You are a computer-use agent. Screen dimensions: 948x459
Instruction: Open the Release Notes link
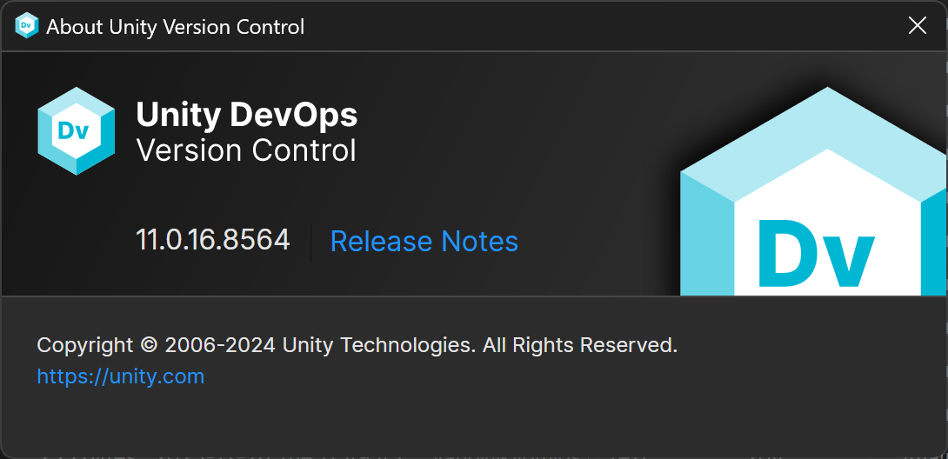(424, 241)
